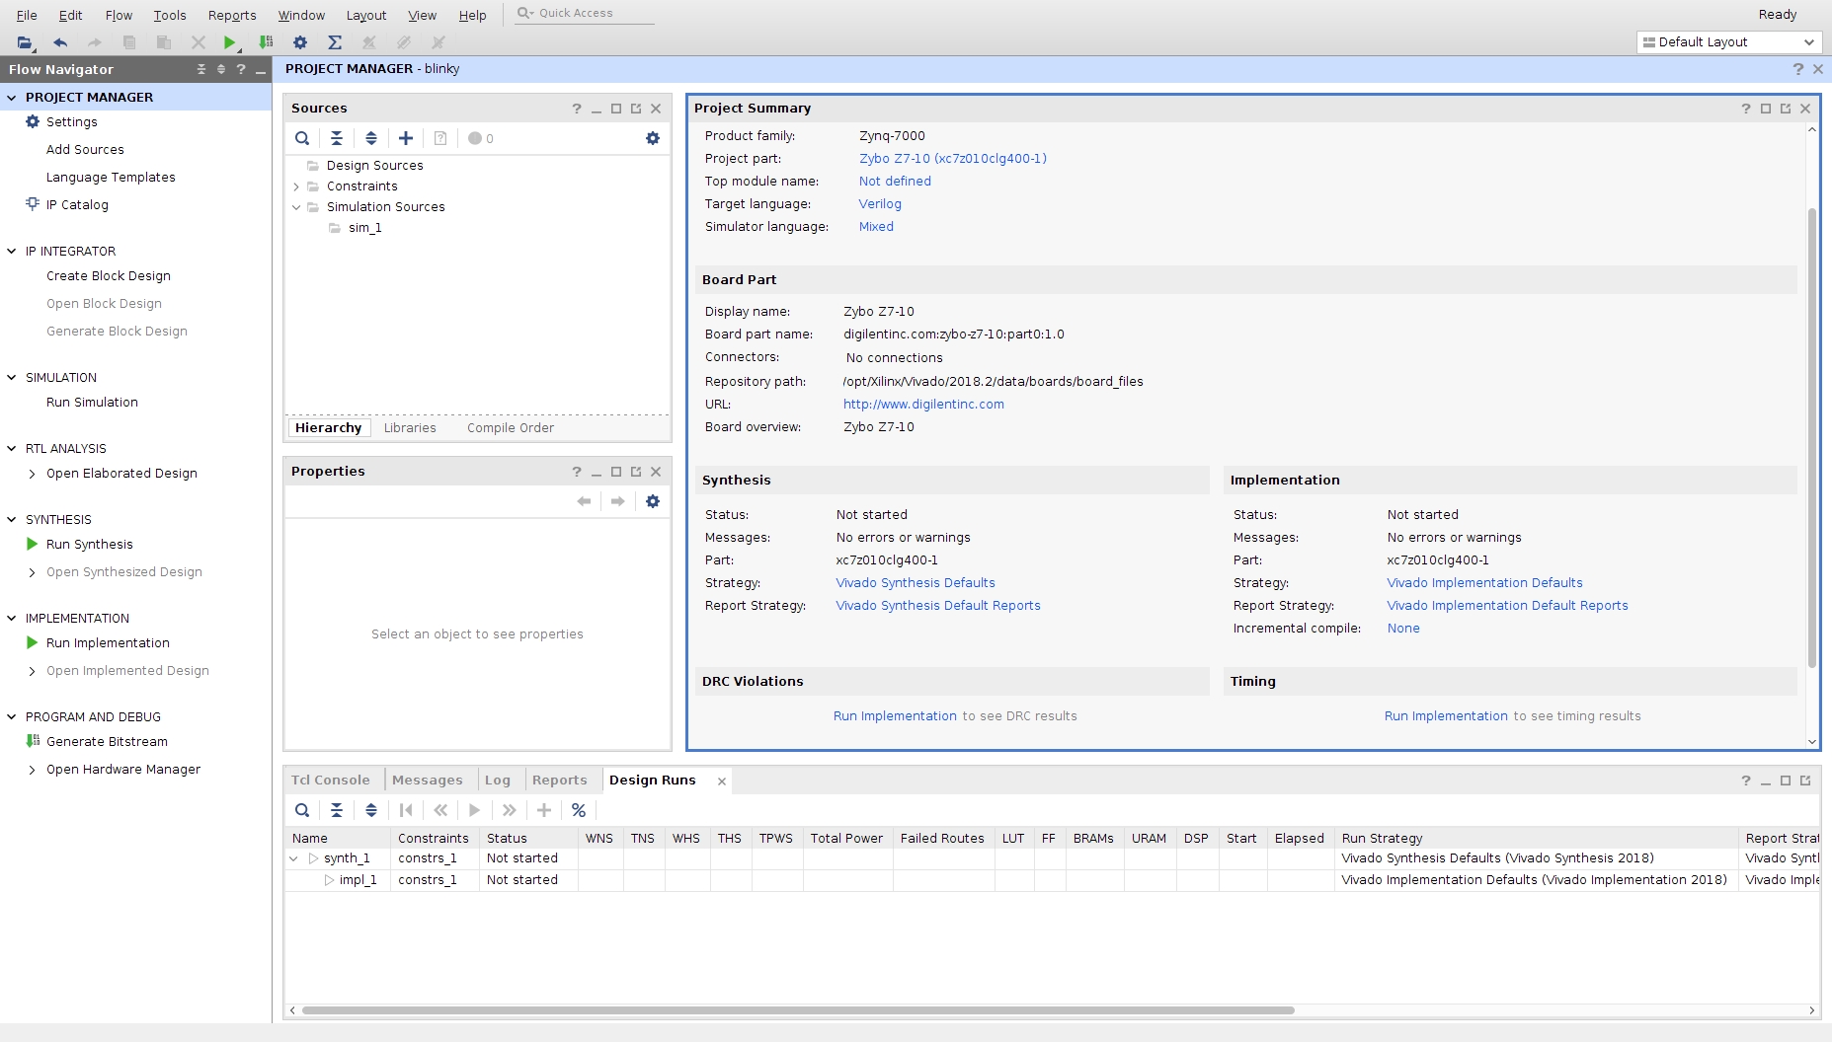The height and width of the screenshot is (1042, 1832).
Task: Click the Quick Access search field
Action: (x=593, y=13)
